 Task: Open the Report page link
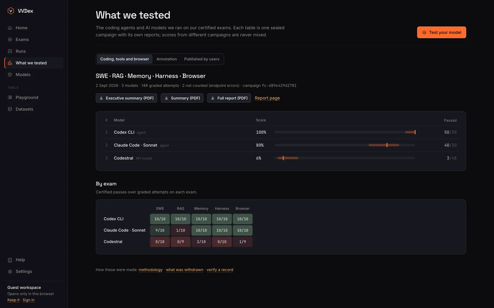pos(267,98)
